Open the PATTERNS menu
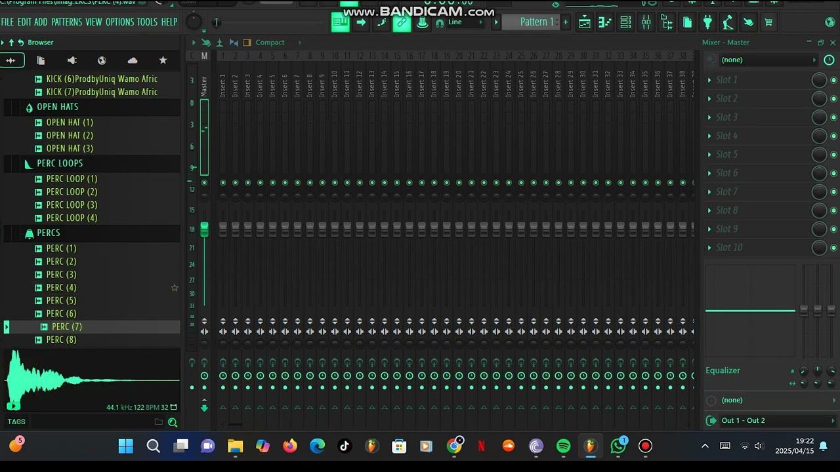The height and width of the screenshot is (472, 840). point(67,22)
